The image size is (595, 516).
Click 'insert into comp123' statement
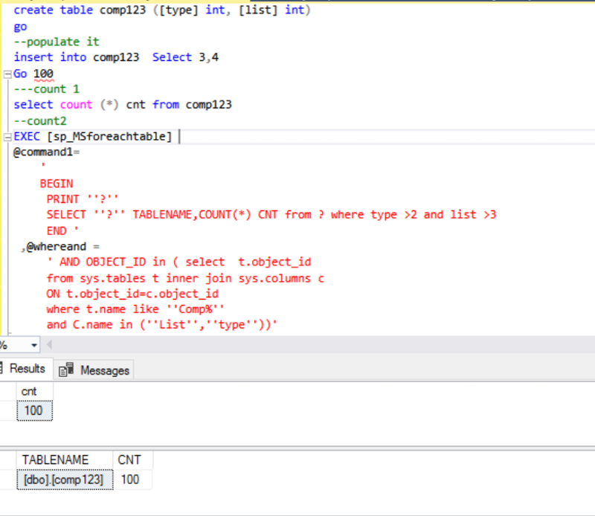[x=116, y=57]
